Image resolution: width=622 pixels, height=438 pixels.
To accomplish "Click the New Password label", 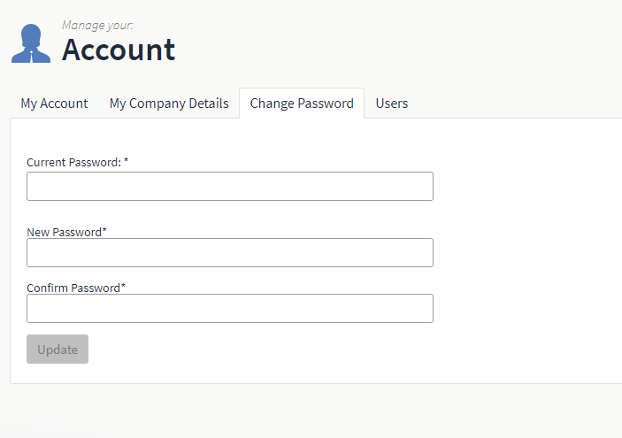I will pos(64,232).
